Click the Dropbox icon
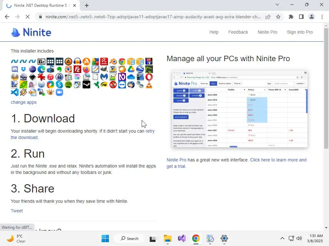329x246 pixels. click(23, 69)
